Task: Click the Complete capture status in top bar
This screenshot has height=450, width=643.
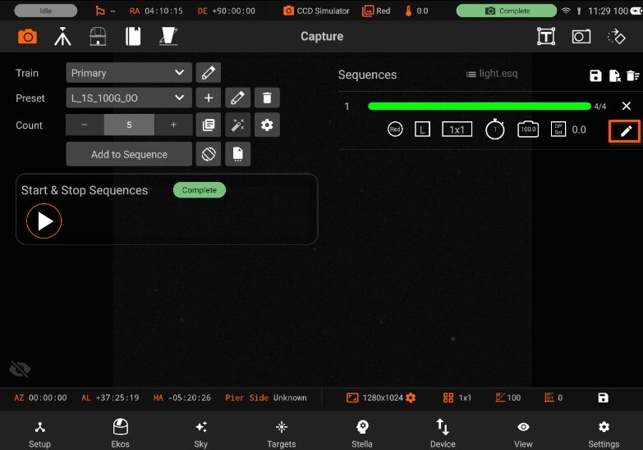Action: click(x=507, y=11)
